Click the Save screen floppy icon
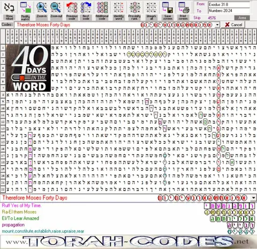The width and height of the screenshot is (257, 249). 168,8
